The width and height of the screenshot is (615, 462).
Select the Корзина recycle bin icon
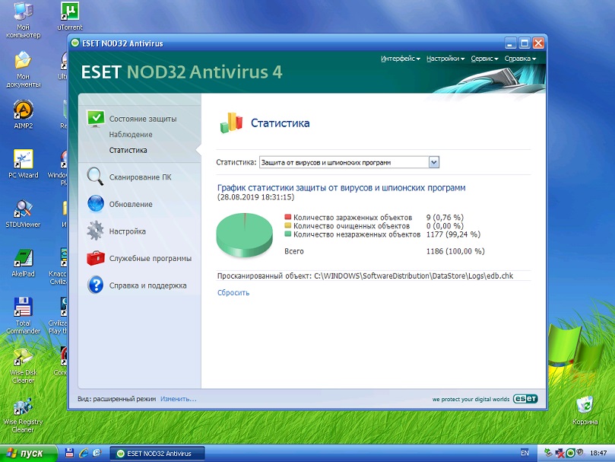click(585, 410)
